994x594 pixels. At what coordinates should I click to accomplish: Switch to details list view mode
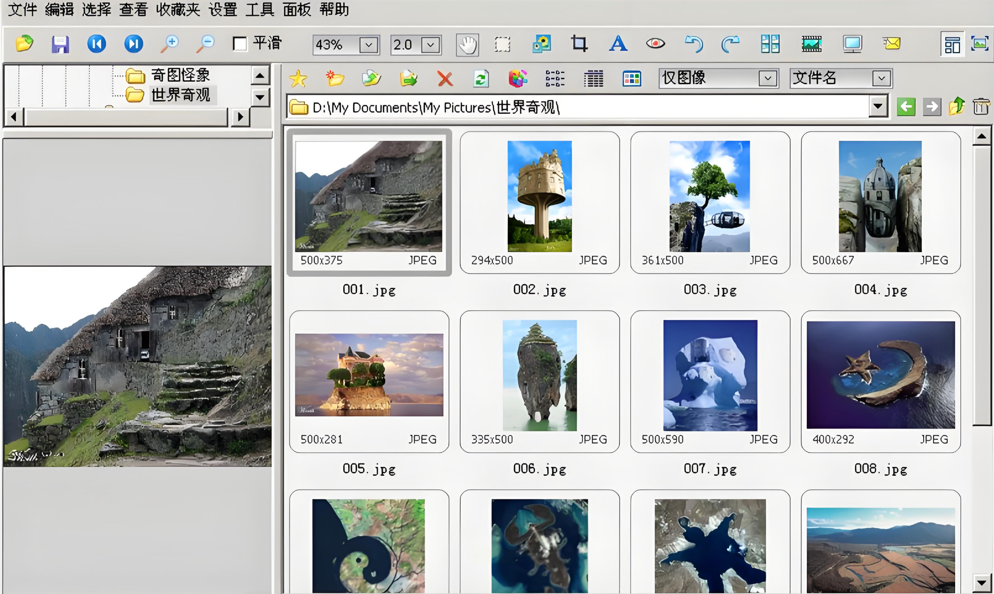(594, 79)
